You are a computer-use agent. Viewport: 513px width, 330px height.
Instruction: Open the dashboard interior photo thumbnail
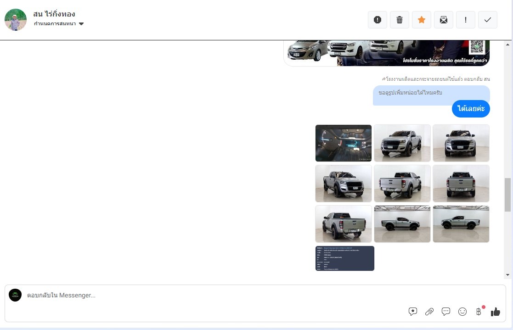pyautogui.click(x=344, y=143)
